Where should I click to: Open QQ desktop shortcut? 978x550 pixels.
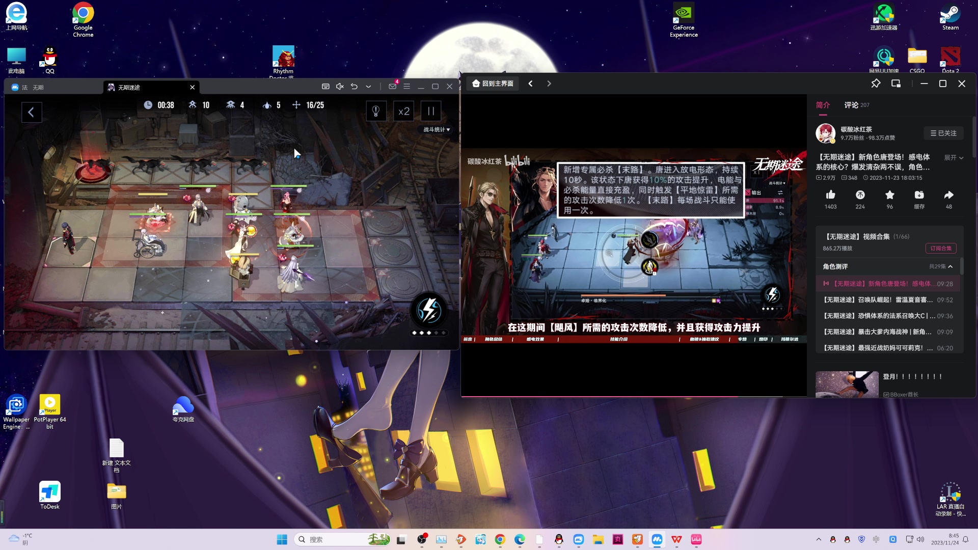pyautogui.click(x=49, y=60)
